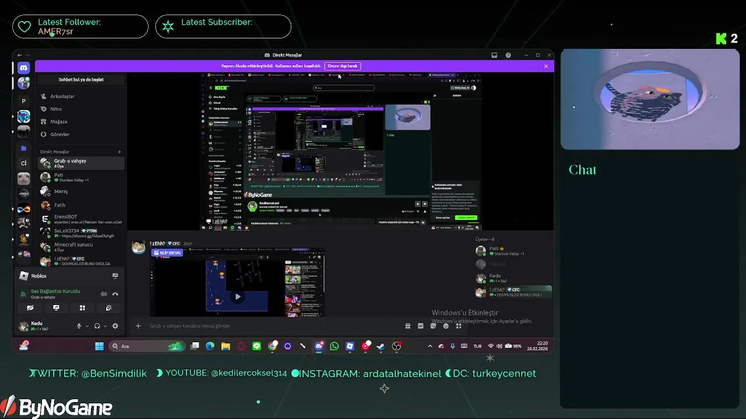Expand headphone output options arrow
Viewport: 746px width, 419px height.
(x=105, y=326)
